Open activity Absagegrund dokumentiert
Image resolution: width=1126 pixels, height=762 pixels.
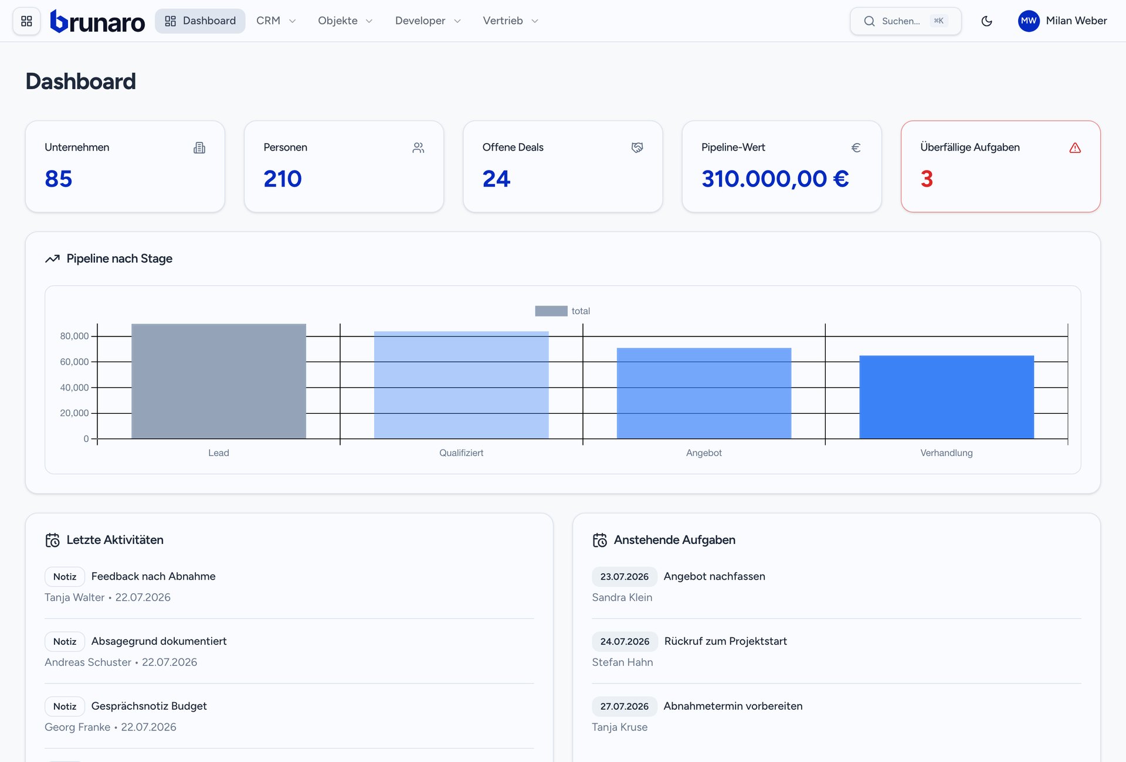159,641
